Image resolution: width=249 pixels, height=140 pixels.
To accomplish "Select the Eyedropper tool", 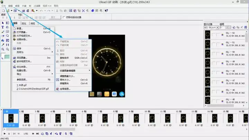I will click(3, 45).
